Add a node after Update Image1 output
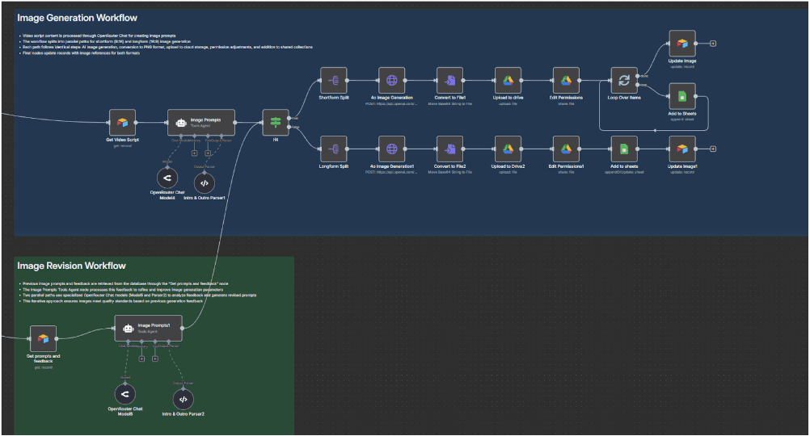 coord(713,149)
